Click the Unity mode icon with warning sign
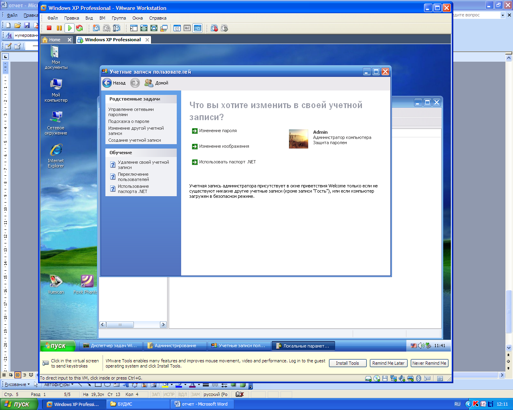Image resolution: width=513 pixels, height=410 pixels. point(164,28)
